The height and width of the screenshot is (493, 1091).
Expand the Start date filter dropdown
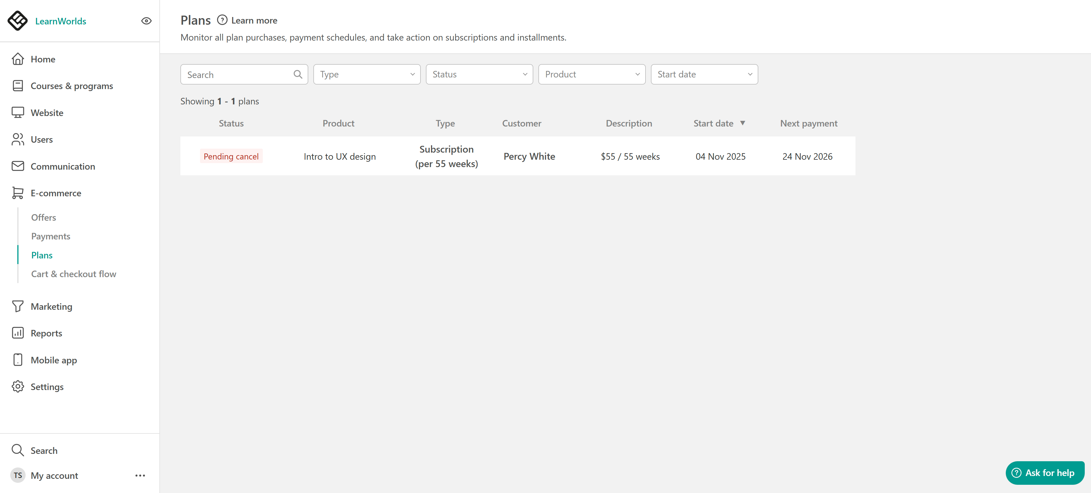(x=704, y=74)
